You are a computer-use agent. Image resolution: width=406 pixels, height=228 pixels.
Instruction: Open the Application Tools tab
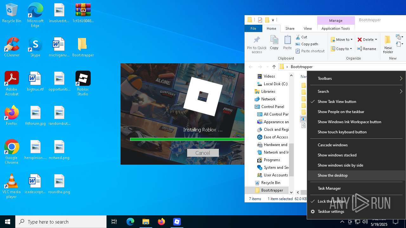tap(336, 28)
